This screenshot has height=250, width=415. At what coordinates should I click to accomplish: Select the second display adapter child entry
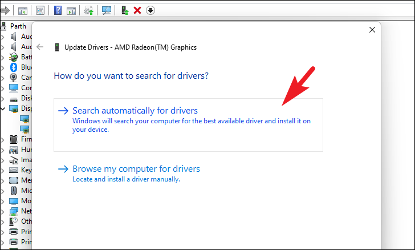click(25, 129)
